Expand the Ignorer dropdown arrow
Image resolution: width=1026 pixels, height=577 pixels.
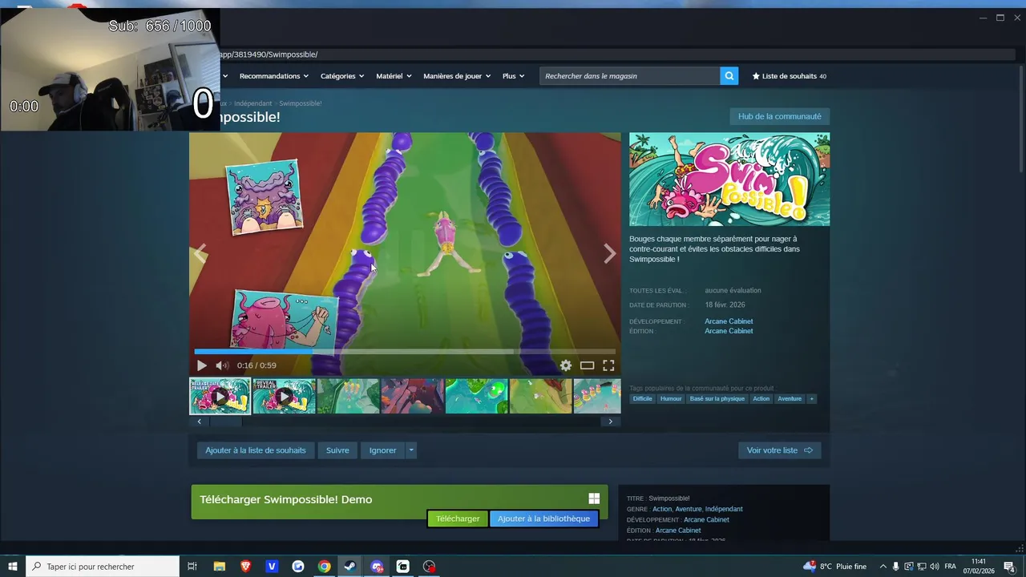tap(411, 450)
